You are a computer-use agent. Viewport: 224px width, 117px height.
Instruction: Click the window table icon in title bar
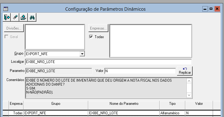click(6, 9)
